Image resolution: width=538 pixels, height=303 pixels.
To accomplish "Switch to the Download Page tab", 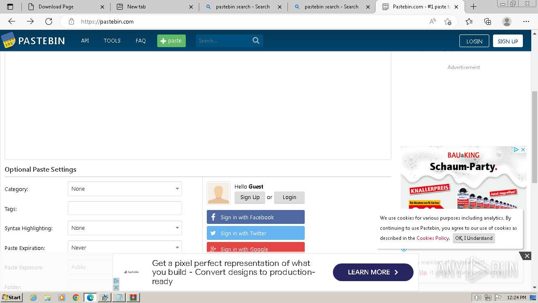I will pyautogui.click(x=66, y=7).
